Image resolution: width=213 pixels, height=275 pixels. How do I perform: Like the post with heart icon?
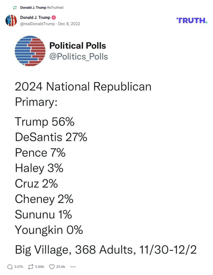(52, 267)
